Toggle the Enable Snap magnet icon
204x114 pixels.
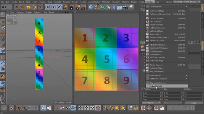pyautogui.click(x=3, y=77)
